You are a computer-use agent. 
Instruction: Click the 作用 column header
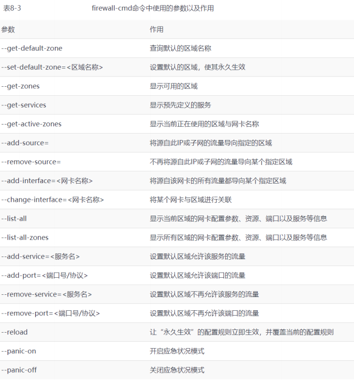pyautogui.click(x=157, y=30)
